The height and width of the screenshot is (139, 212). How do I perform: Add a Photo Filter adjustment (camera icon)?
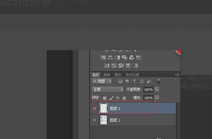124,57
